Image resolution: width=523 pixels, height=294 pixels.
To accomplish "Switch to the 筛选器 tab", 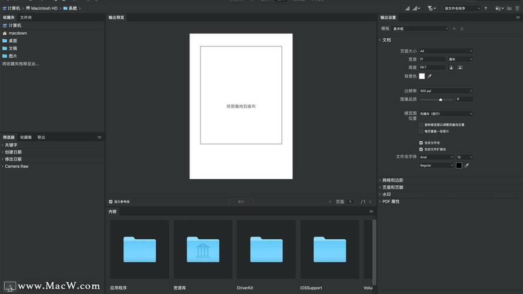I will tap(9, 138).
